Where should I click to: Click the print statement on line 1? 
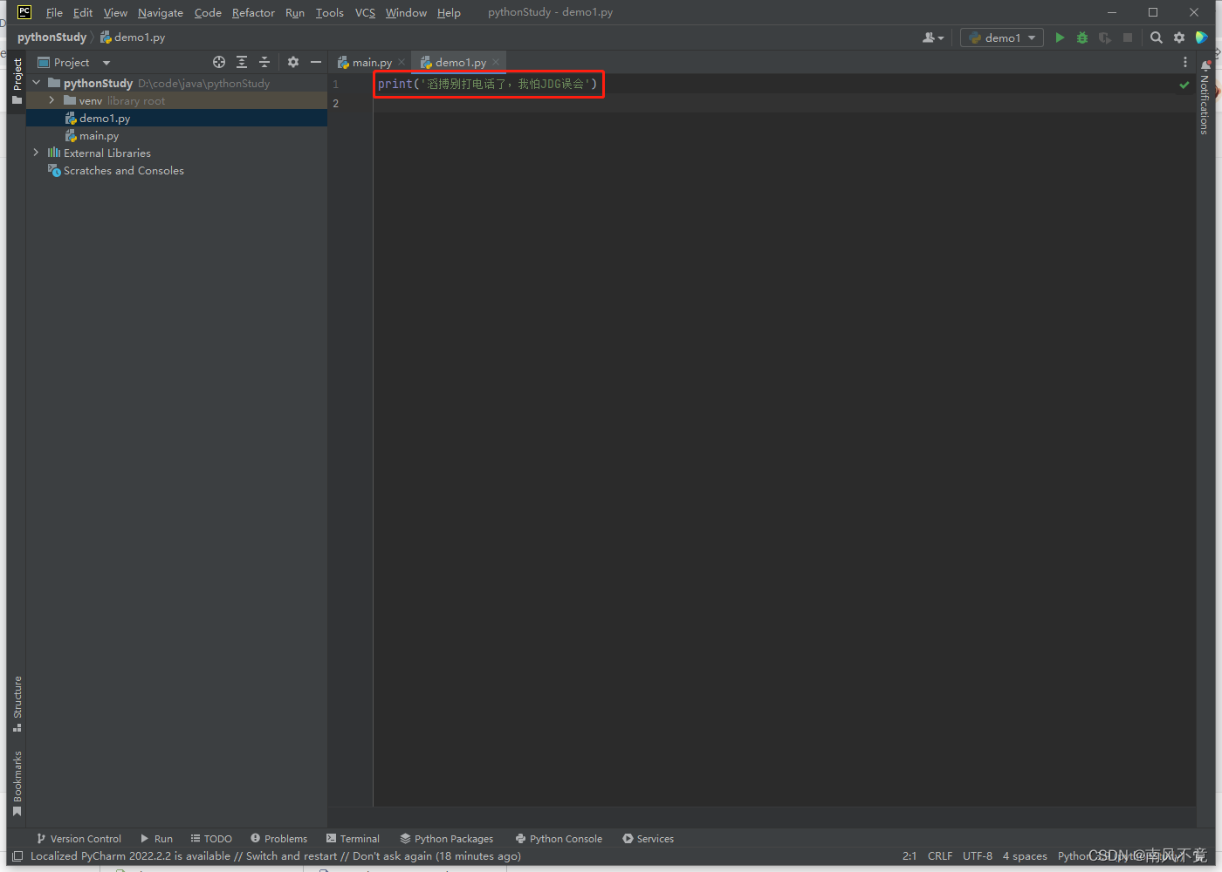[487, 84]
